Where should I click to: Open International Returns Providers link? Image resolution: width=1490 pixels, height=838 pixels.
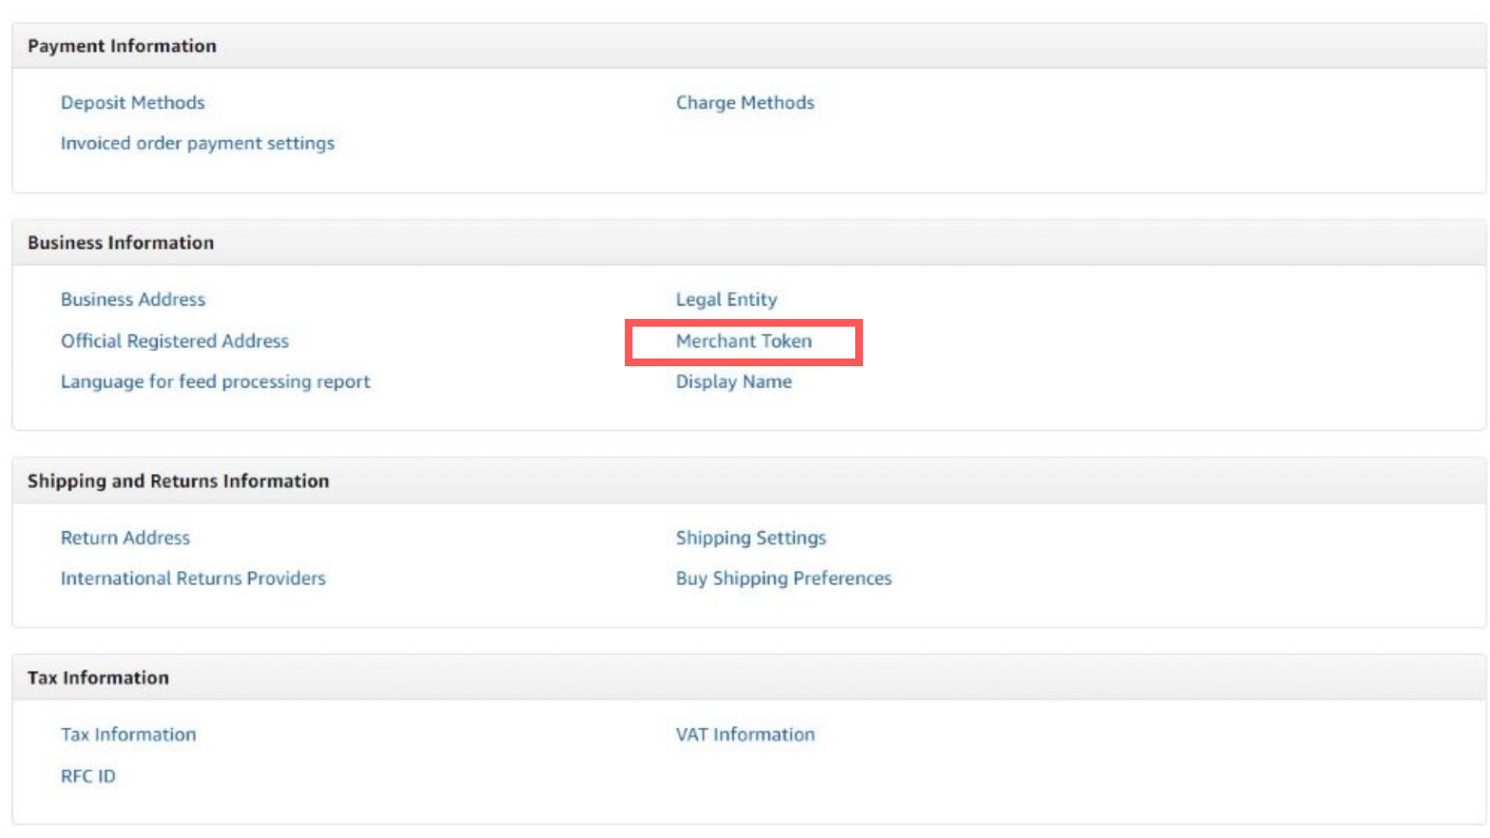click(192, 579)
